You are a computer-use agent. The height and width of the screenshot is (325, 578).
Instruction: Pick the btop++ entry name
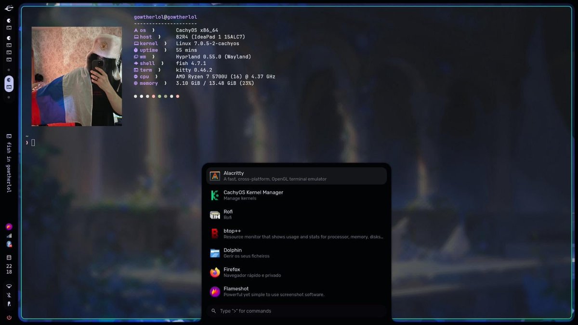[232, 231]
